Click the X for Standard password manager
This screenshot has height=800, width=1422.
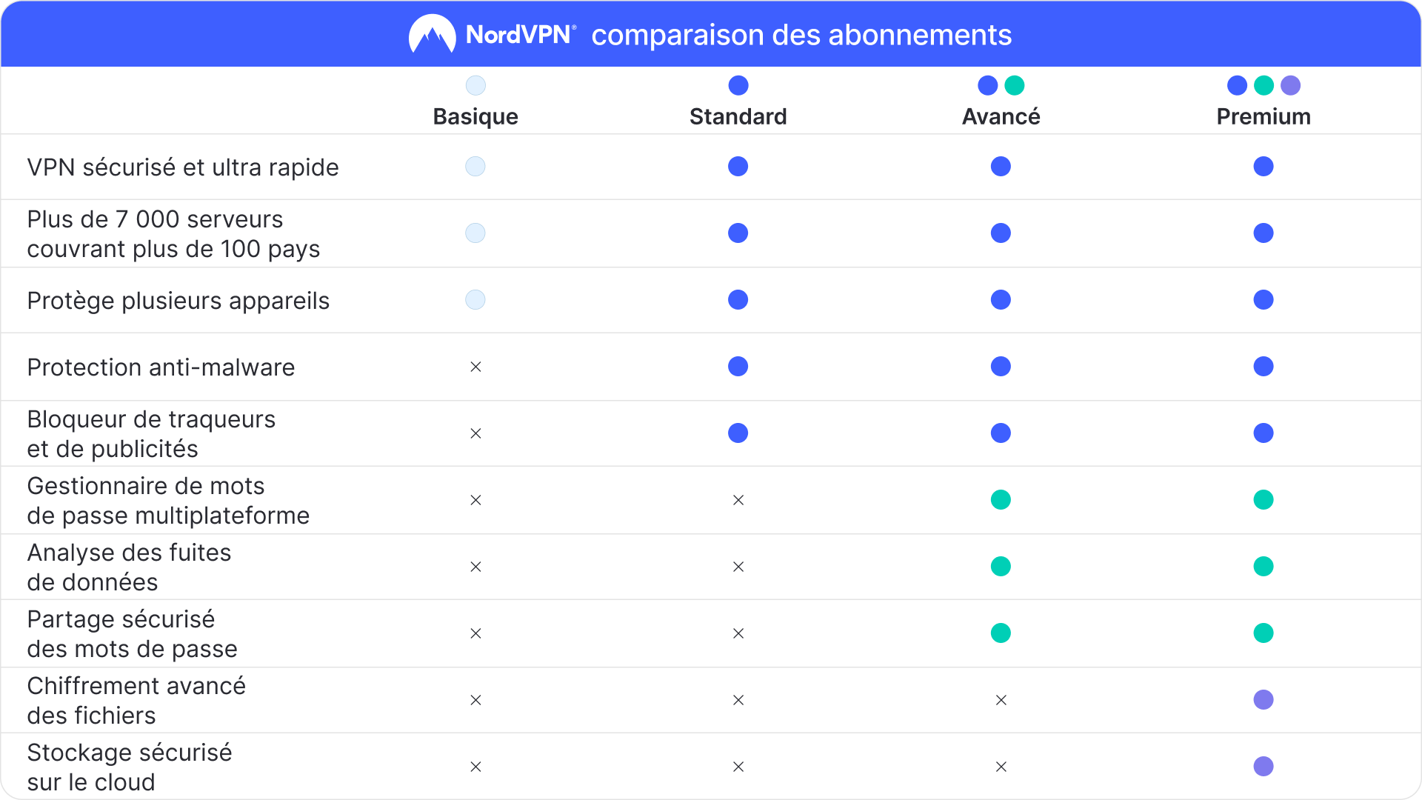pyautogui.click(x=738, y=500)
